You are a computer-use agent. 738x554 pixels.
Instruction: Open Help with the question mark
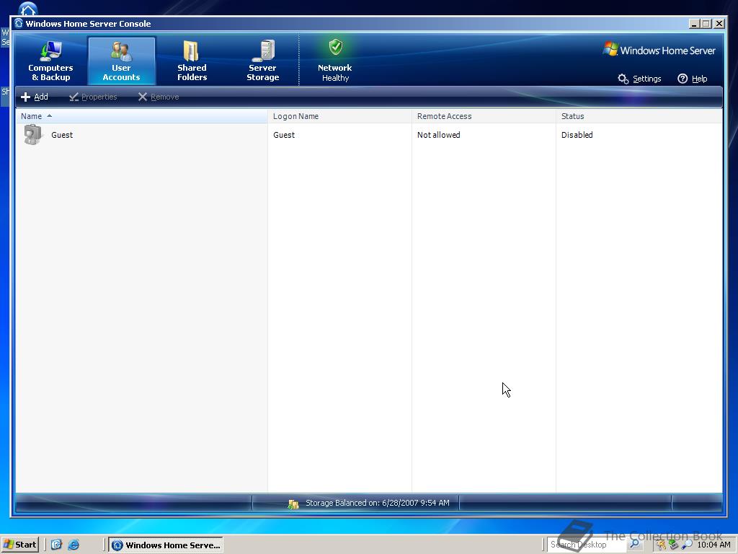point(693,79)
